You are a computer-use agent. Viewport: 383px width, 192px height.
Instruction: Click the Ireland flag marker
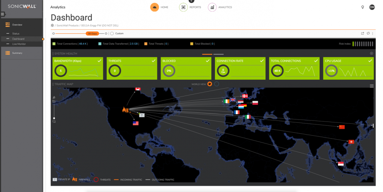[x=227, y=101]
